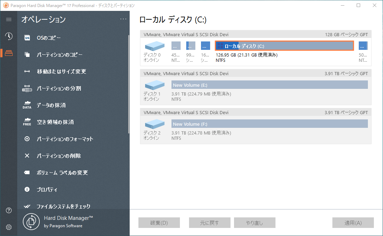The height and width of the screenshot is (236, 383).
Task: Click the 移動またはサイズ変更 arrow icon
Action: tap(27, 72)
